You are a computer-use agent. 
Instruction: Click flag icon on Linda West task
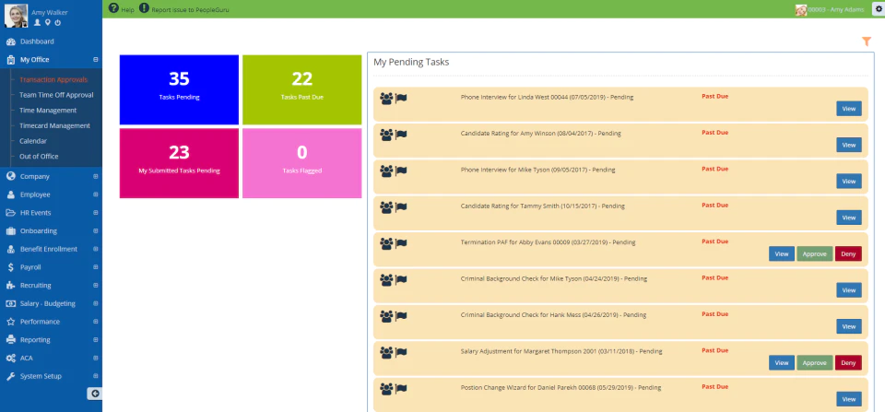pos(401,99)
